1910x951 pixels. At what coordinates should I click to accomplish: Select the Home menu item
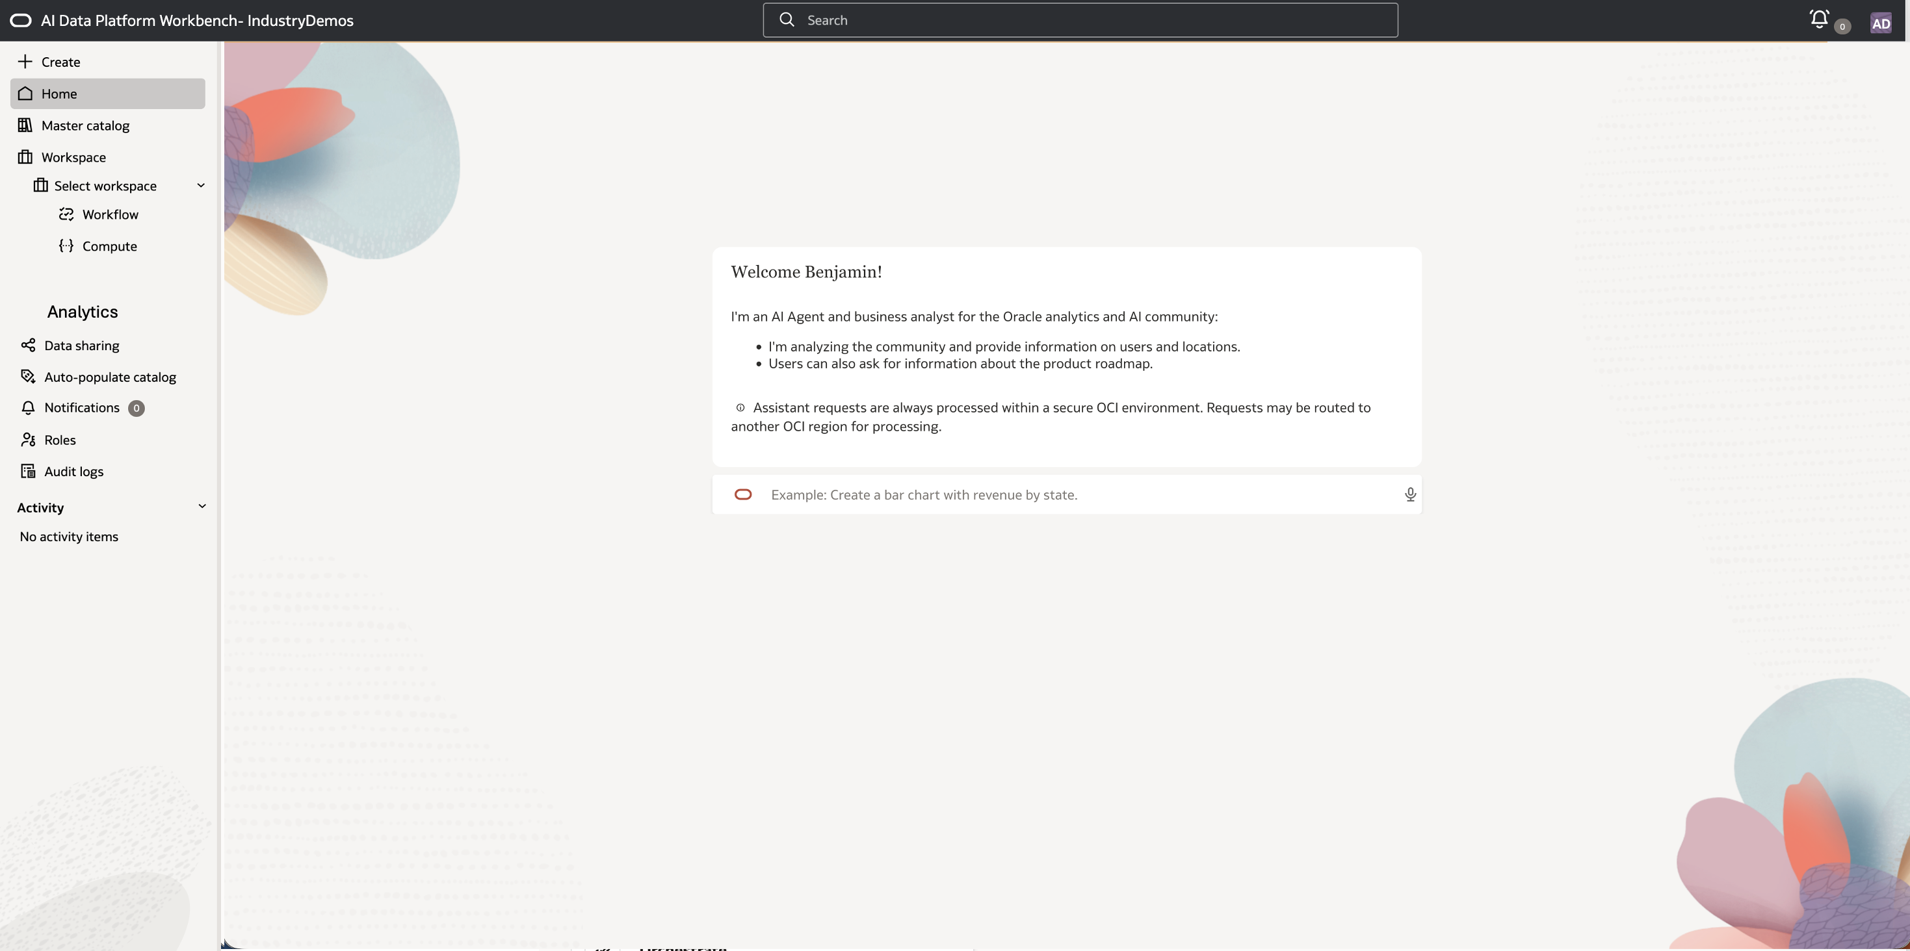pos(59,94)
